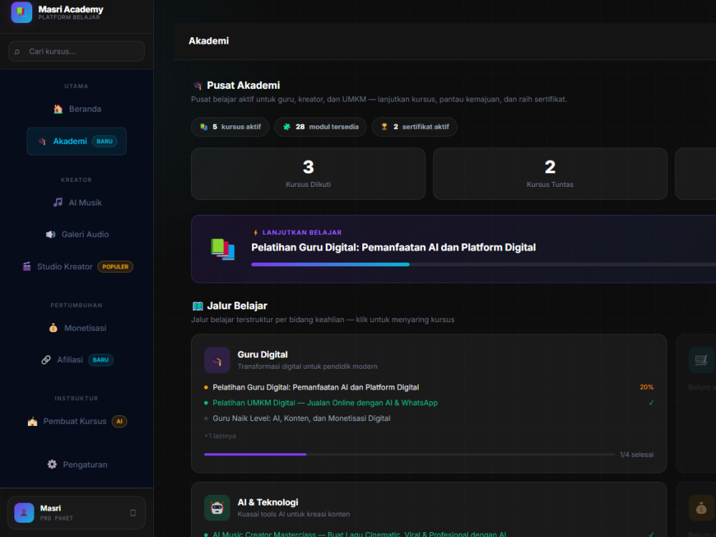
Task: Click the Masri user avatar
Action: pos(24,513)
